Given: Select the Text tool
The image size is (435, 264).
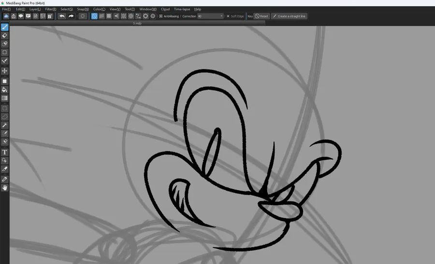Looking at the screenshot, I should 5,152.
